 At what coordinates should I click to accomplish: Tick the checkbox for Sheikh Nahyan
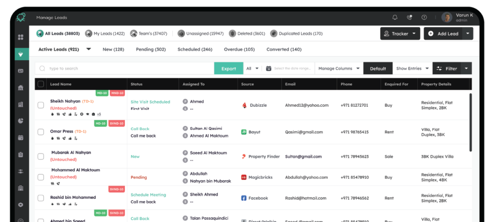click(41, 105)
